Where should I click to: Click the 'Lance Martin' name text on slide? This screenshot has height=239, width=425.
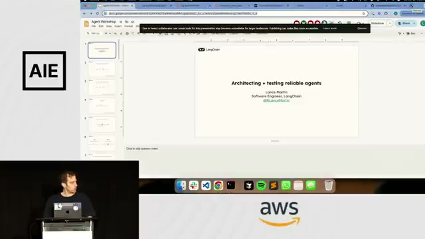tap(276, 92)
